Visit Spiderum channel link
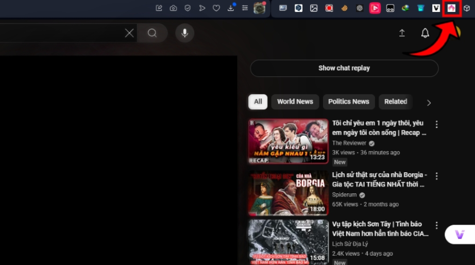The width and height of the screenshot is (475, 265). pos(344,195)
